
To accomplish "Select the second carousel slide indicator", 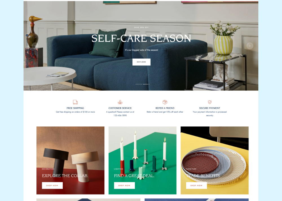I will pos(146,84).
